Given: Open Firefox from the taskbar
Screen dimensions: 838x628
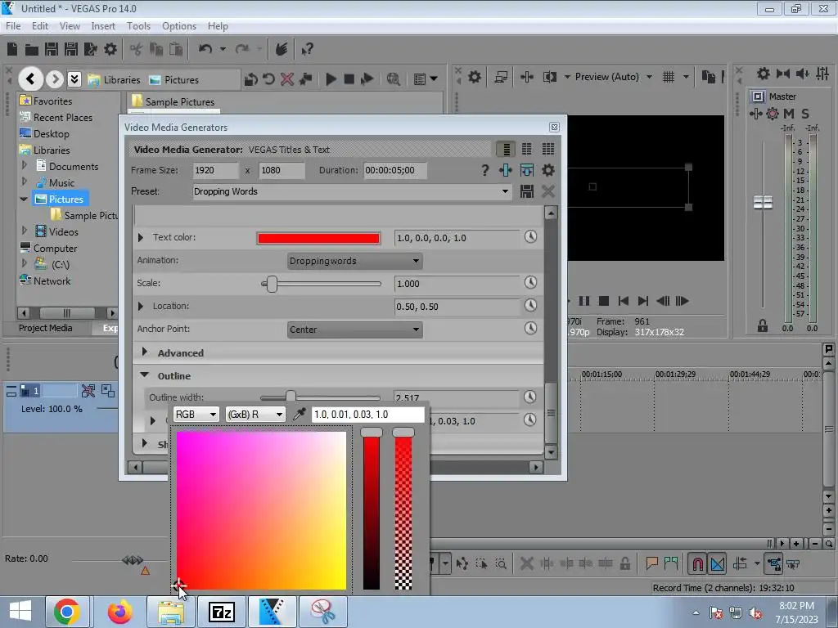Looking at the screenshot, I should click(x=119, y=612).
